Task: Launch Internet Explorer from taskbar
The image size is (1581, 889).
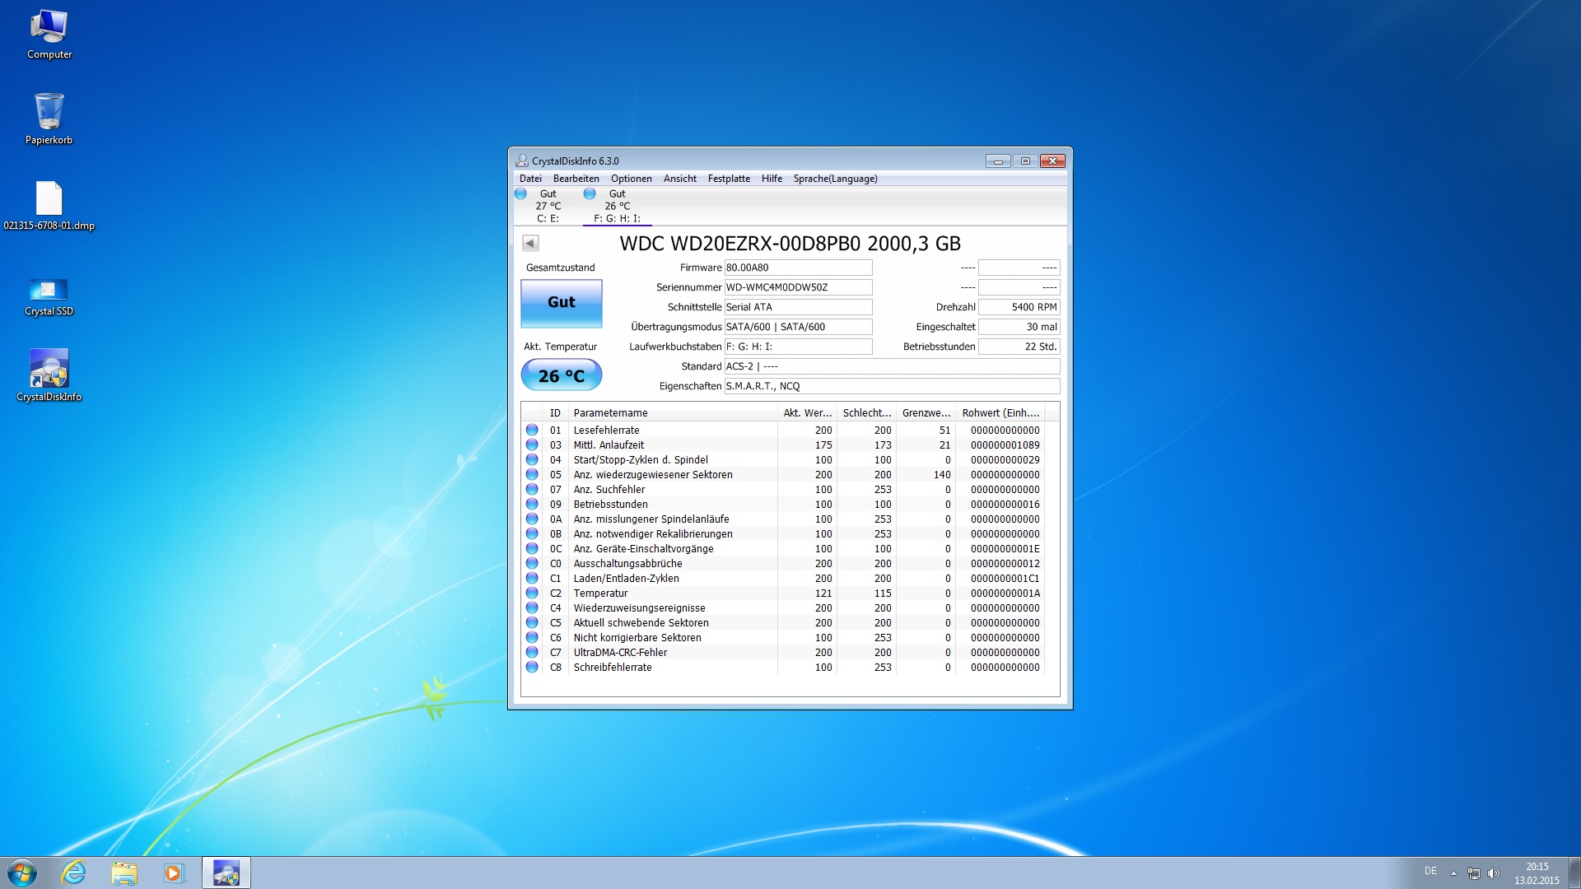Action: 74,873
